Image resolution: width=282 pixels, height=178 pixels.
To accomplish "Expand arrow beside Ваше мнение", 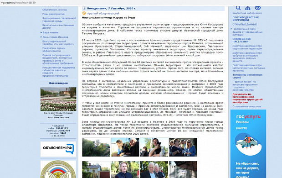I will click(41, 32).
